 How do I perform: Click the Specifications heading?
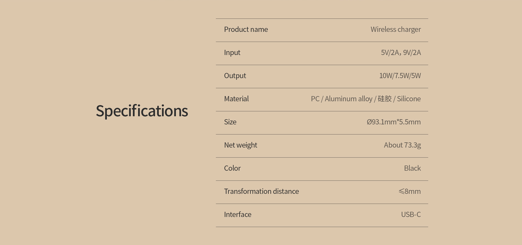(x=142, y=111)
